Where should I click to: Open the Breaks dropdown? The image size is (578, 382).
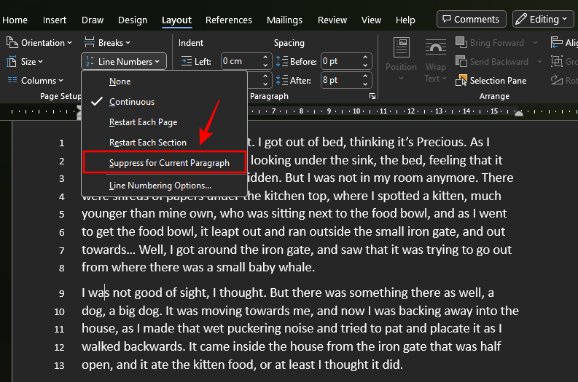click(x=107, y=43)
